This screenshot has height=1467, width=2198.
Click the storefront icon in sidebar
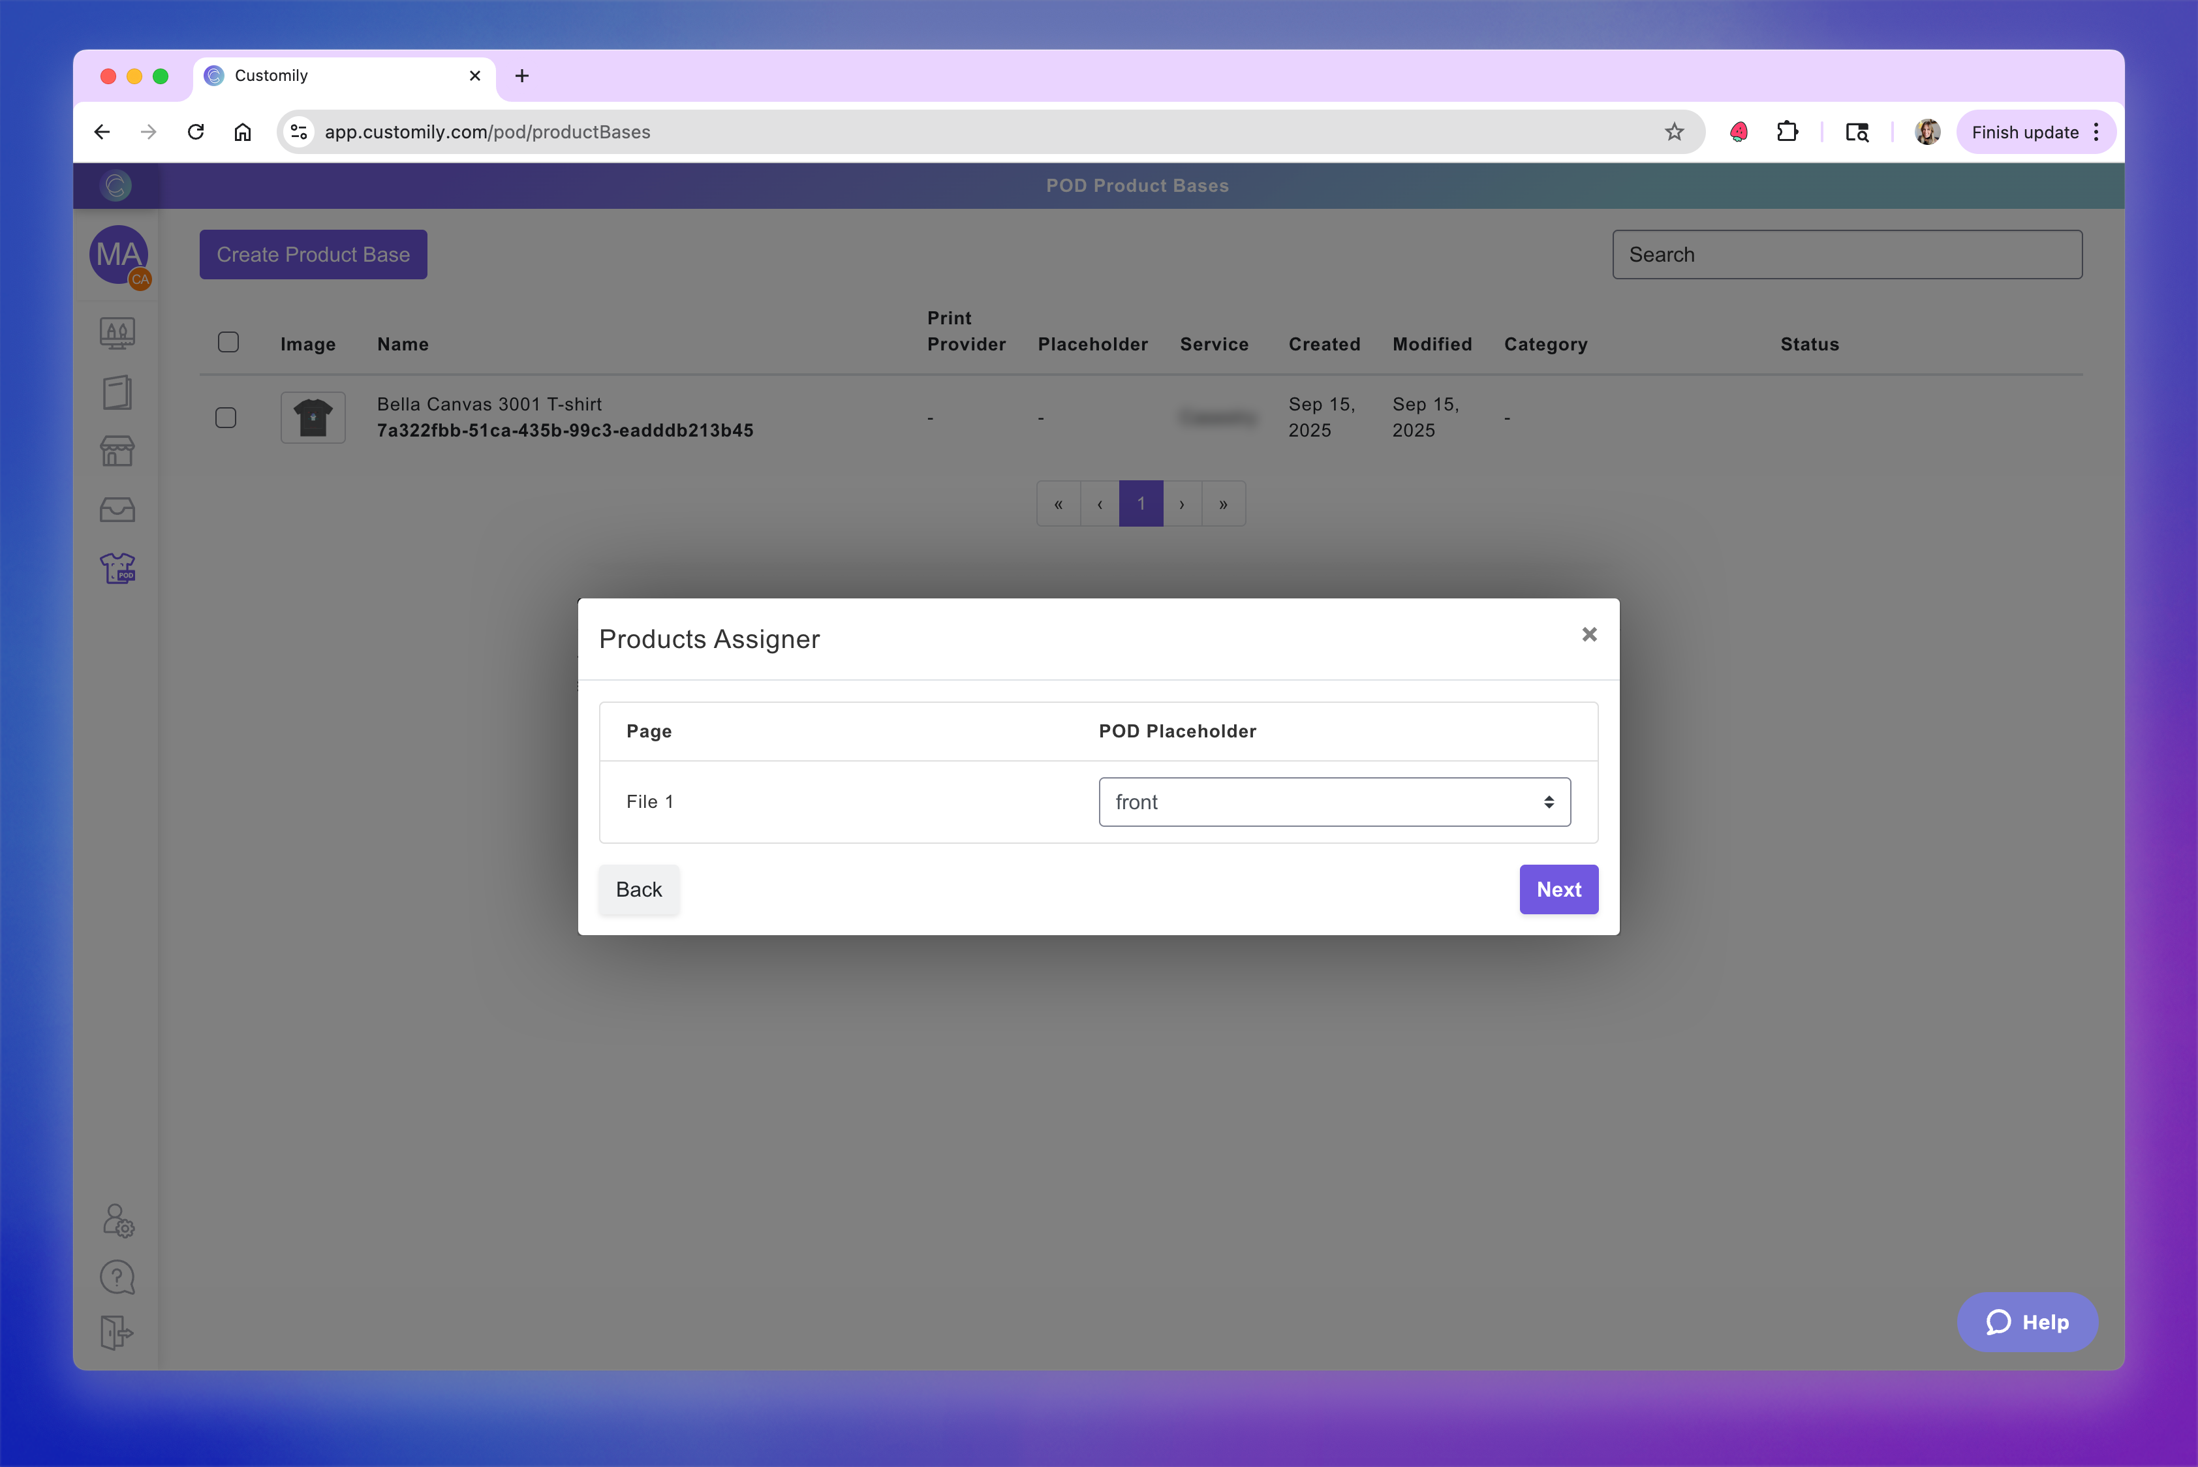click(118, 451)
